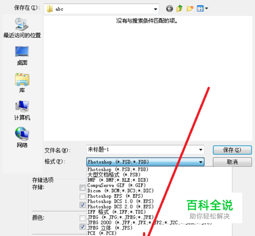The image size is (255, 236).
Task: Toggle unchecked checkbox beside 颜色
Action: click(83, 218)
